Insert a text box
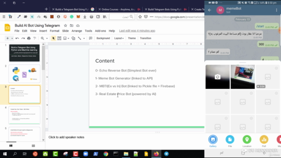 point(59,38)
